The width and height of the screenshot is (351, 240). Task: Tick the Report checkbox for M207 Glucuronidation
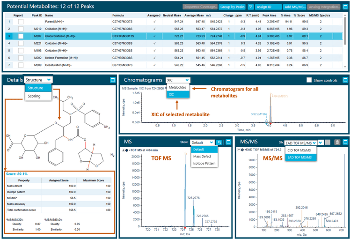[x=21, y=36]
